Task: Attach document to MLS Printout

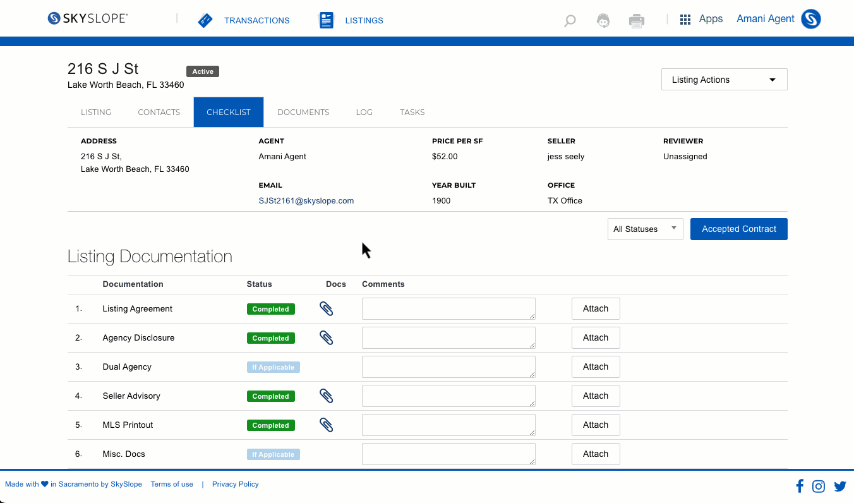Action: pyautogui.click(x=596, y=425)
